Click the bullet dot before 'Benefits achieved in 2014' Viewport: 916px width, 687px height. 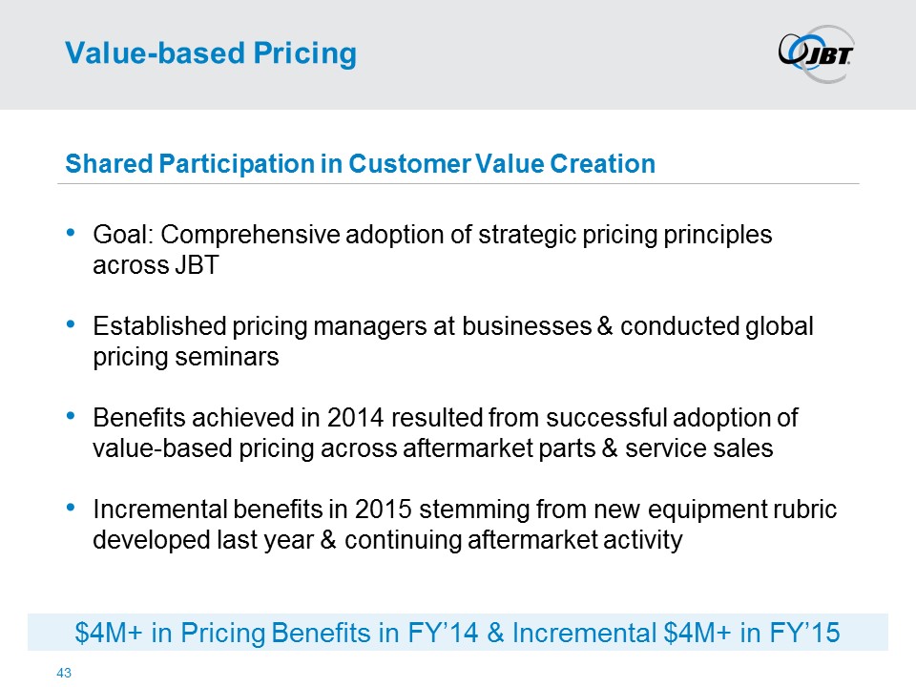point(74,418)
